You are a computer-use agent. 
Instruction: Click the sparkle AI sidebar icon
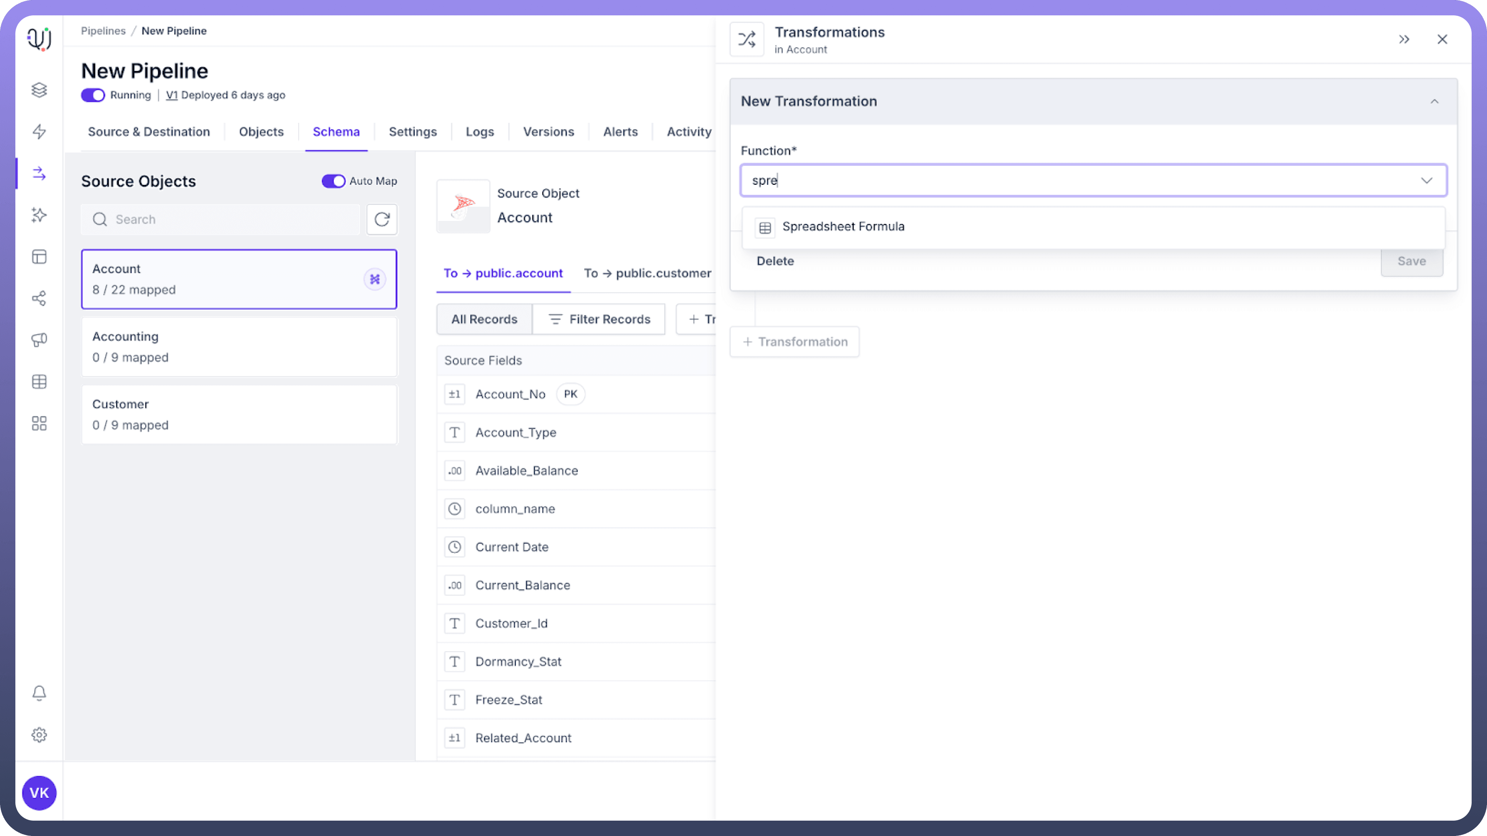click(39, 216)
